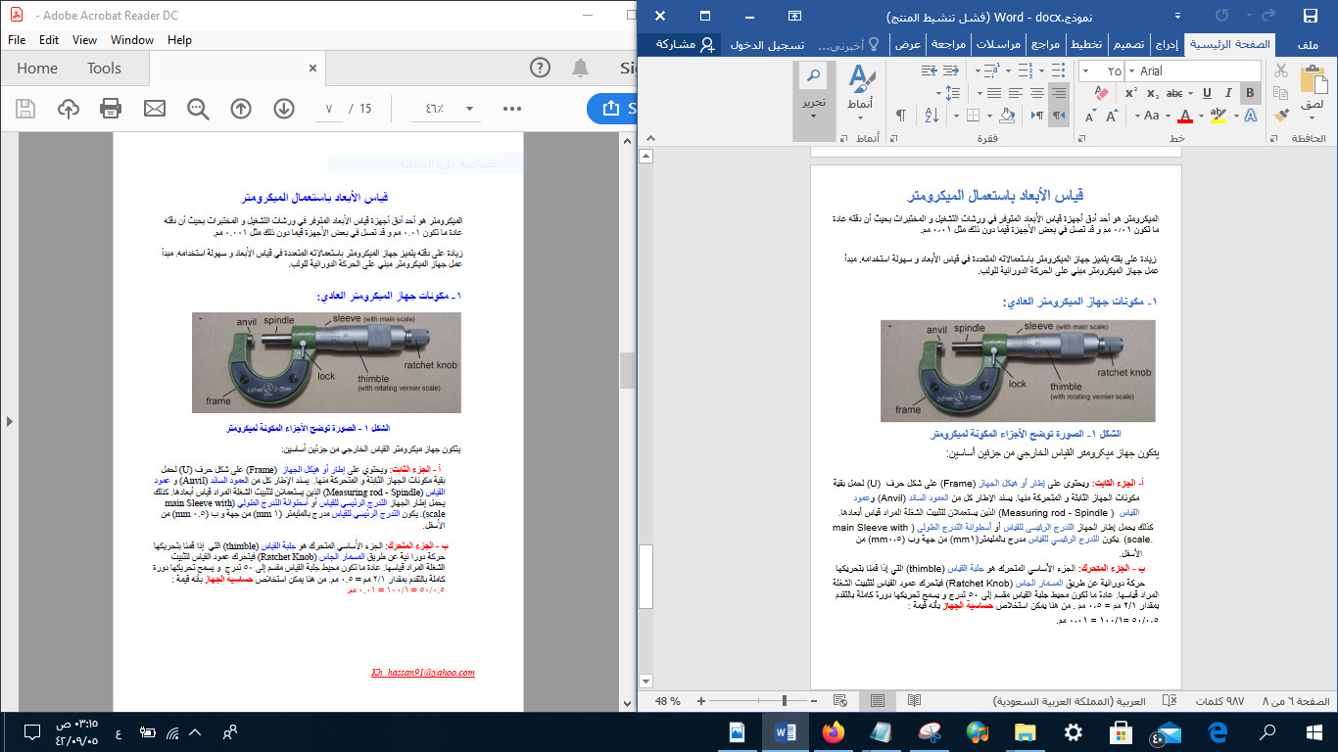Open the red font color swatch in Word

coord(1186,116)
